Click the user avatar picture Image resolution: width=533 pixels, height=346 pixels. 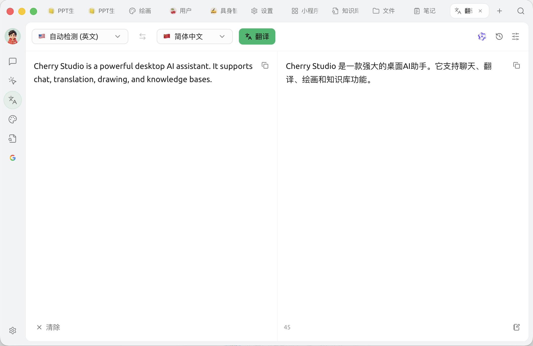(x=12, y=36)
